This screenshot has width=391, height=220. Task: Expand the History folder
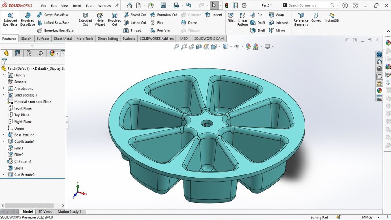point(3,75)
